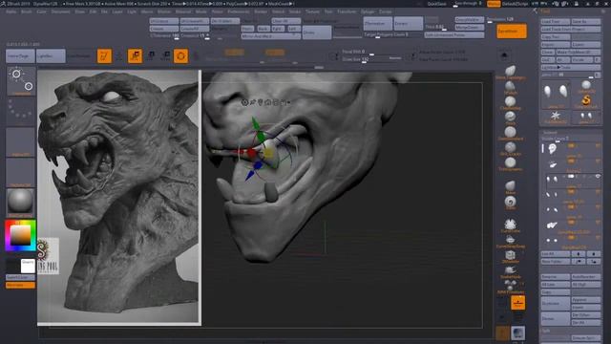Select the CurveTube brush

tap(510, 226)
